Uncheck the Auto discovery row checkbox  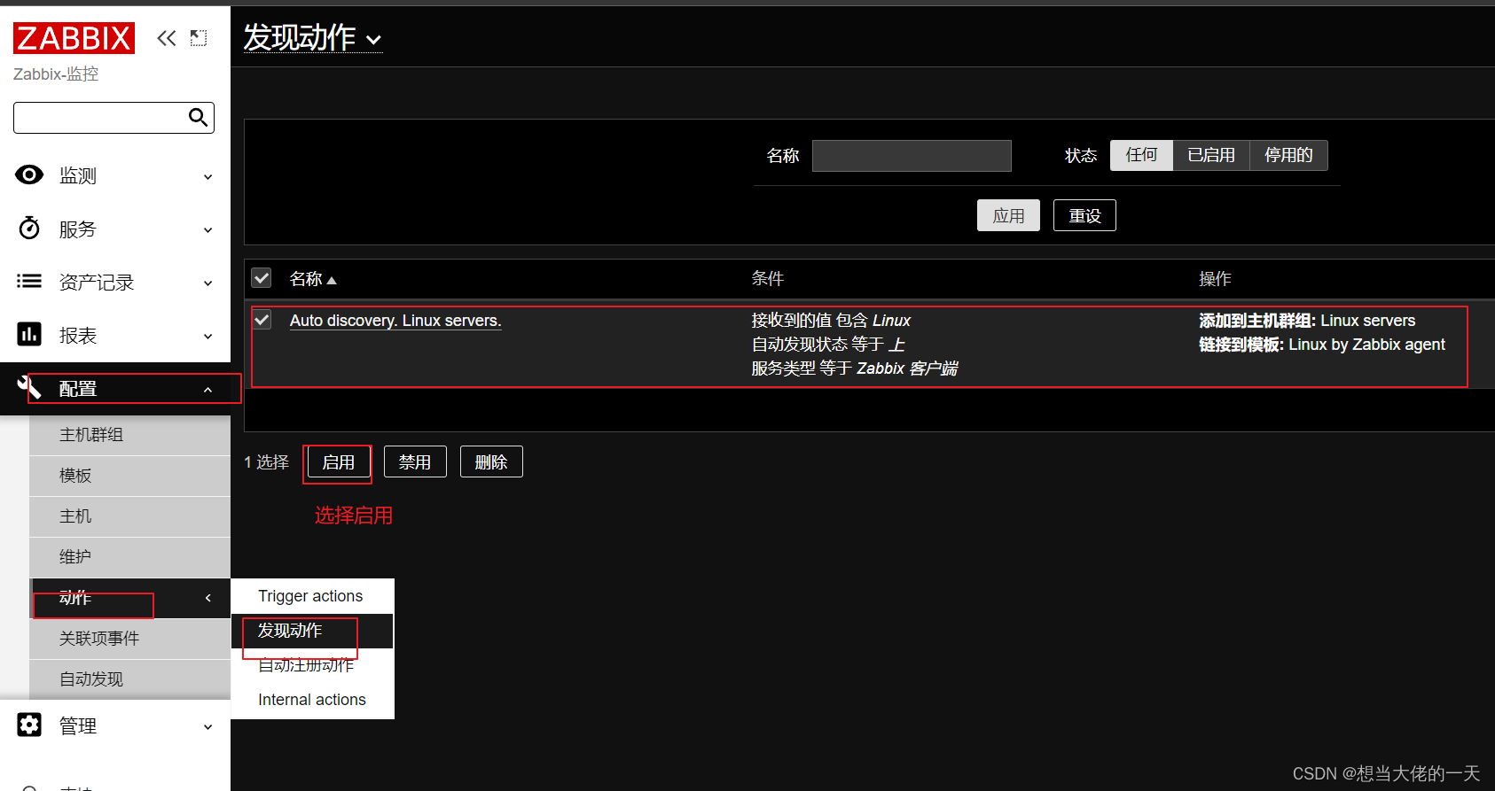pos(262,320)
